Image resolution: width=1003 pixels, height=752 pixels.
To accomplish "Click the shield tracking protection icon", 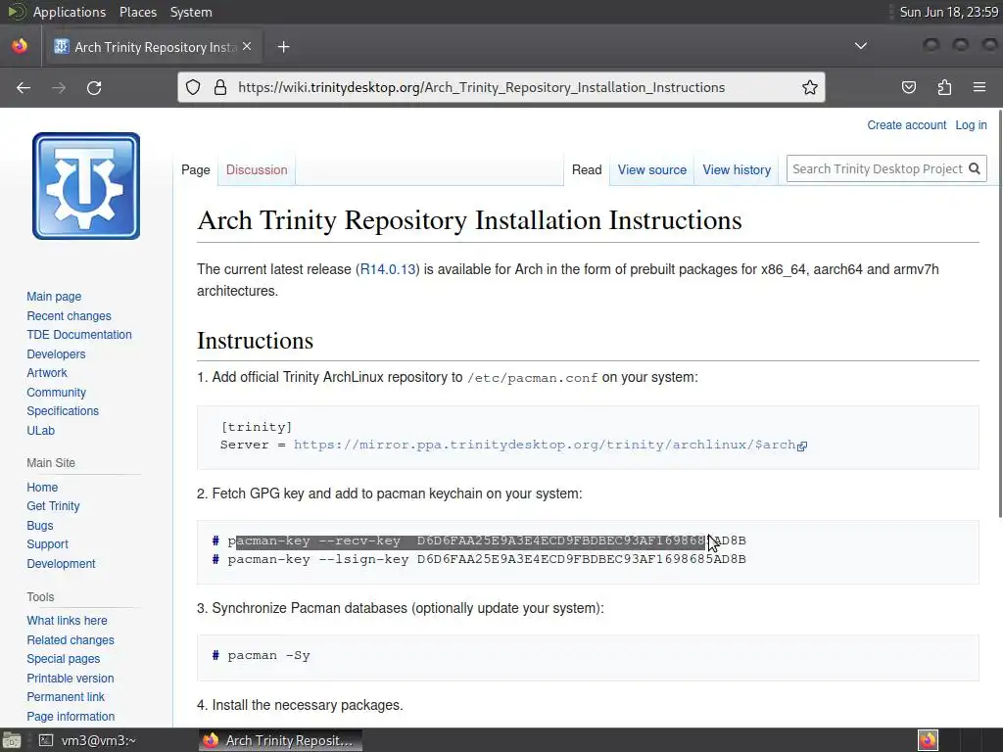I will point(193,87).
